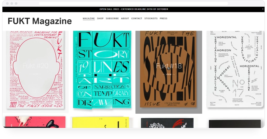Click the Fukt #18 overlay title

[x=169, y=66]
